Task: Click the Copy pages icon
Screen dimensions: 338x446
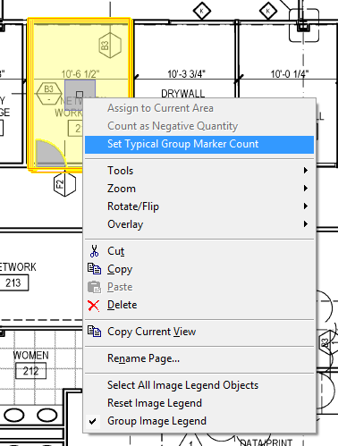Action: [x=94, y=269]
